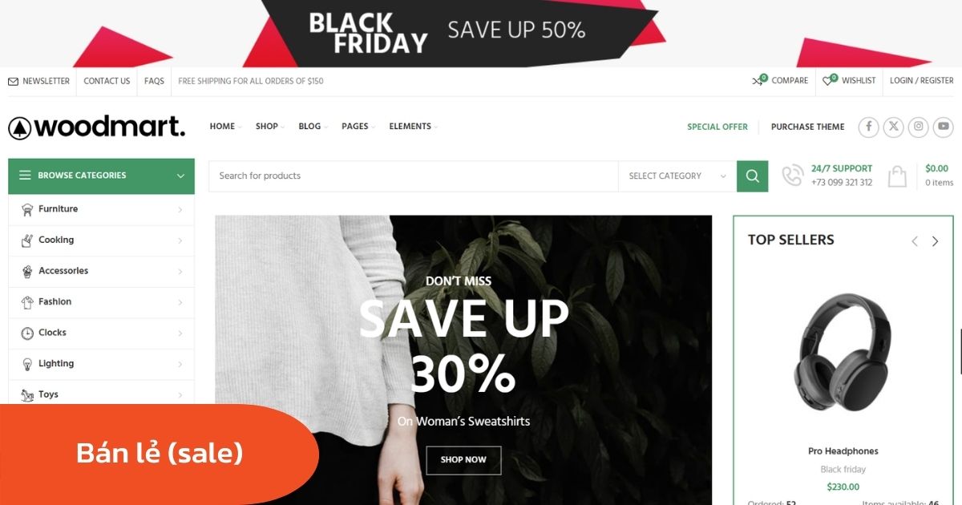
Task: Open the X (Twitter) social icon
Action: [x=893, y=127]
